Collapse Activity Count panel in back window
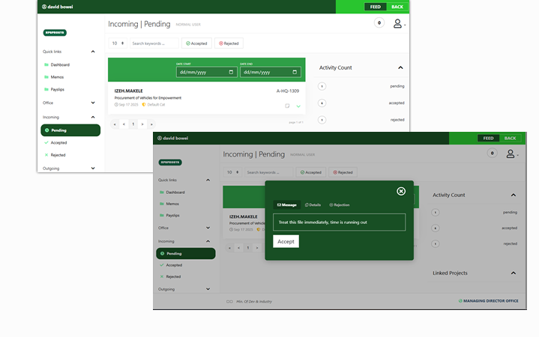 (x=400, y=67)
